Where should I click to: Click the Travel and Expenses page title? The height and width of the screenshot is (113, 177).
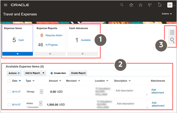click(20, 14)
